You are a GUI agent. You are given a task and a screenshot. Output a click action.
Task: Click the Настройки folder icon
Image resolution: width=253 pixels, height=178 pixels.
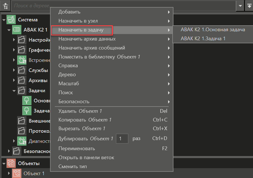22,40
